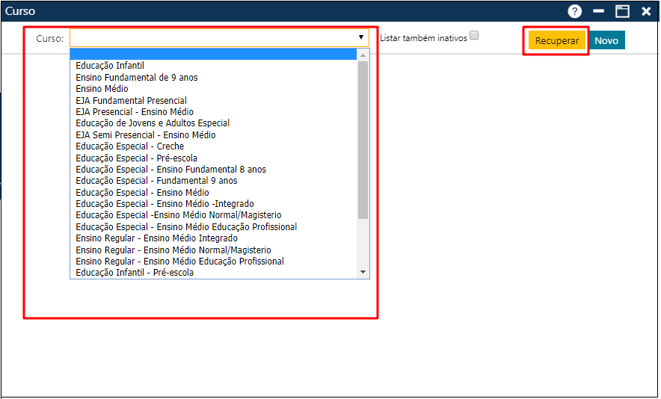The width and height of the screenshot is (661, 399).
Task: Click the scrollbar track below the thumb
Action: tap(363, 243)
